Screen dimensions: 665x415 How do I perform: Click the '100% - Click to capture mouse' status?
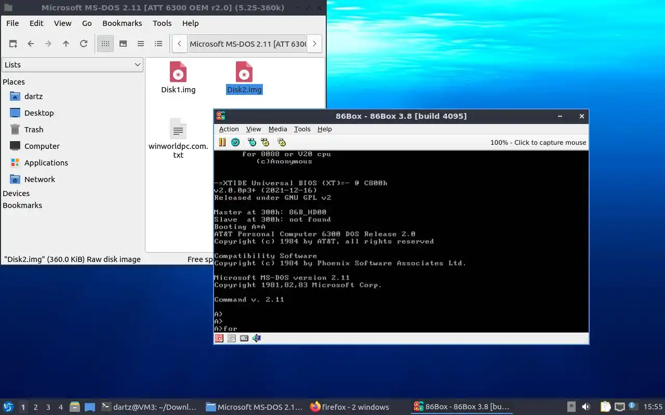tap(538, 142)
